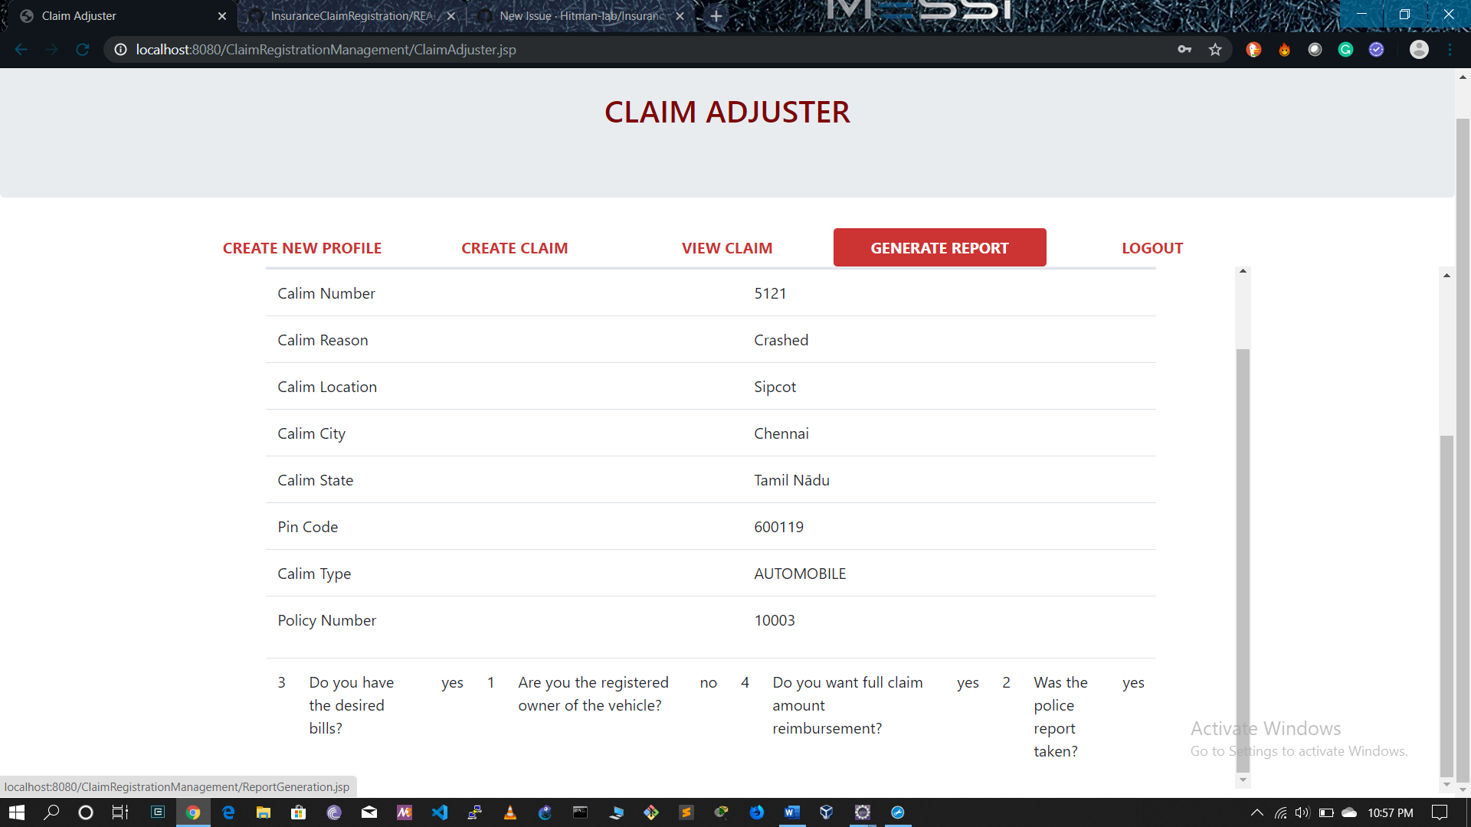Open the Hola VPN extension icon
This screenshot has height=827, width=1471.
pyautogui.click(x=1284, y=49)
